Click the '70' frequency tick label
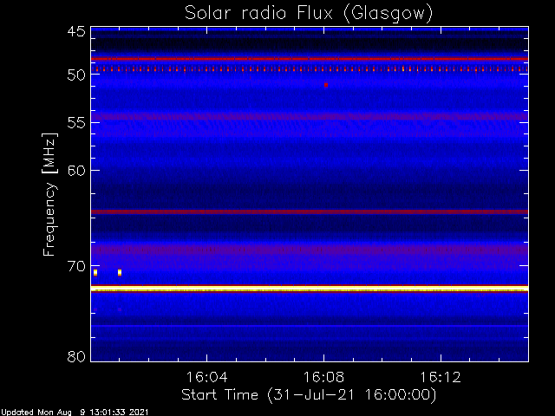 pyautogui.click(x=76, y=266)
